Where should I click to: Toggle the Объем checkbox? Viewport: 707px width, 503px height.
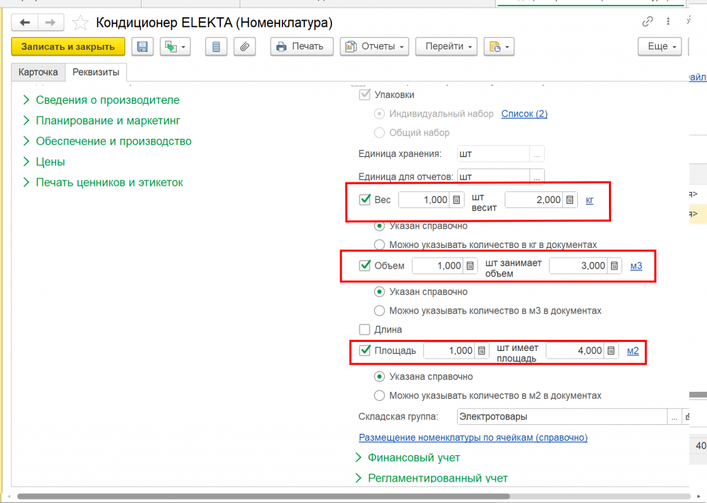click(365, 265)
